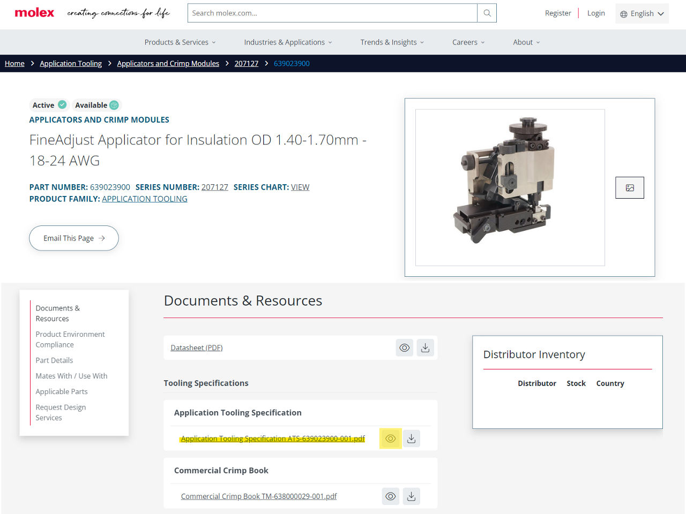686x514 pixels.
Task: Click the Active checkmark icon
Action: (62, 104)
